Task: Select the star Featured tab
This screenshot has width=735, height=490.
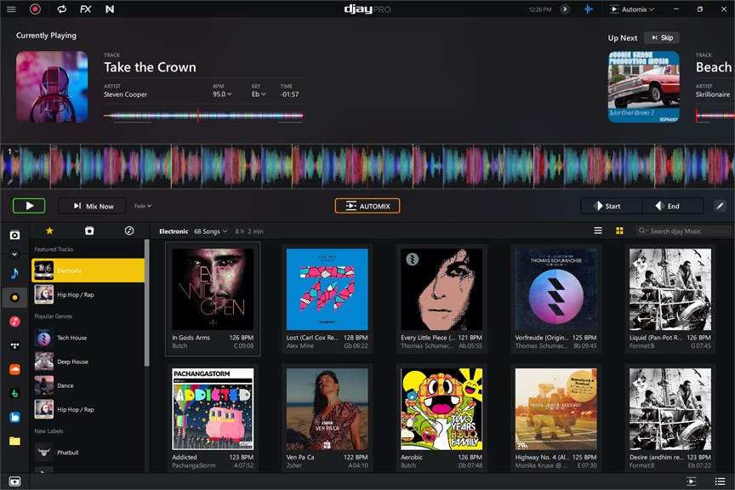Action: point(49,231)
